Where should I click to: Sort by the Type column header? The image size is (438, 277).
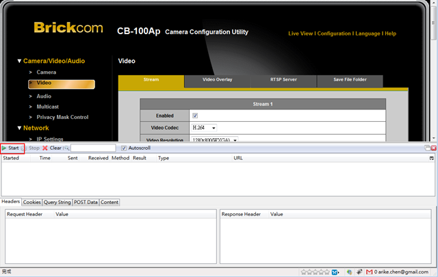pyautogui.click(x=194, y=158)
